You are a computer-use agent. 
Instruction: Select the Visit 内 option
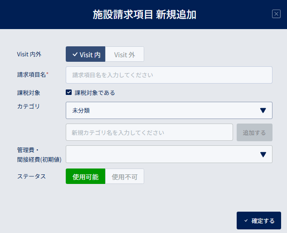coord(86,54)
